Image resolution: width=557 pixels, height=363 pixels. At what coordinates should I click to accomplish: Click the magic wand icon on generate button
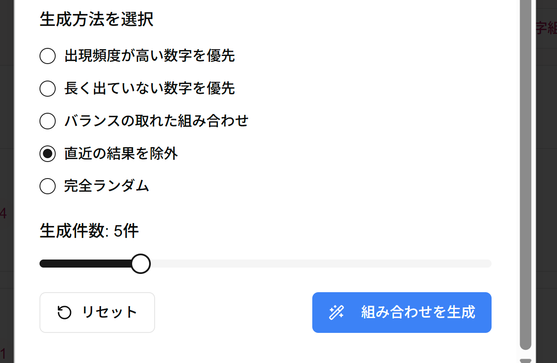336,313
